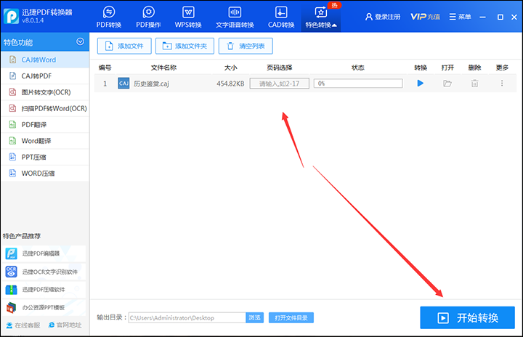The height and width of the screenshot is (337, 523).
Task: Open the 菜单 hamburger menu
Action: click(461, 17)
